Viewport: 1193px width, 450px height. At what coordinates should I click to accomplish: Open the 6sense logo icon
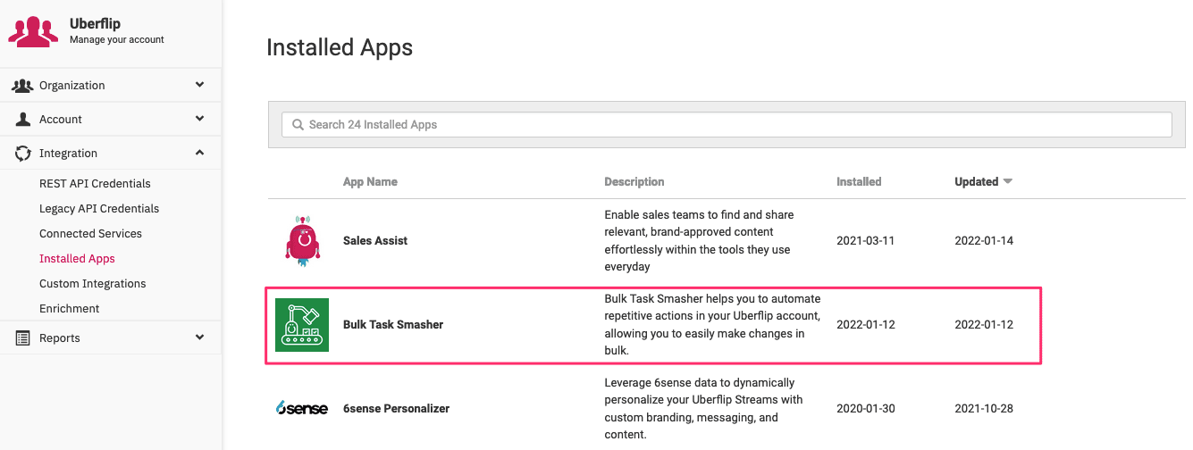[302, 408]
